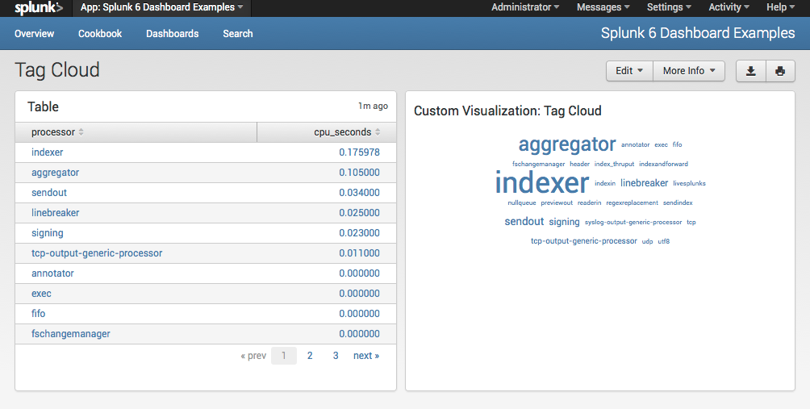Click tcp-output-generic-processor in the table

(x=97, y=253)
